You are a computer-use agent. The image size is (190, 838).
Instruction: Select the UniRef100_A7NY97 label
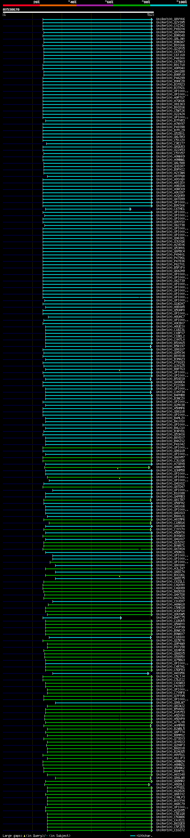click(170, 124)
